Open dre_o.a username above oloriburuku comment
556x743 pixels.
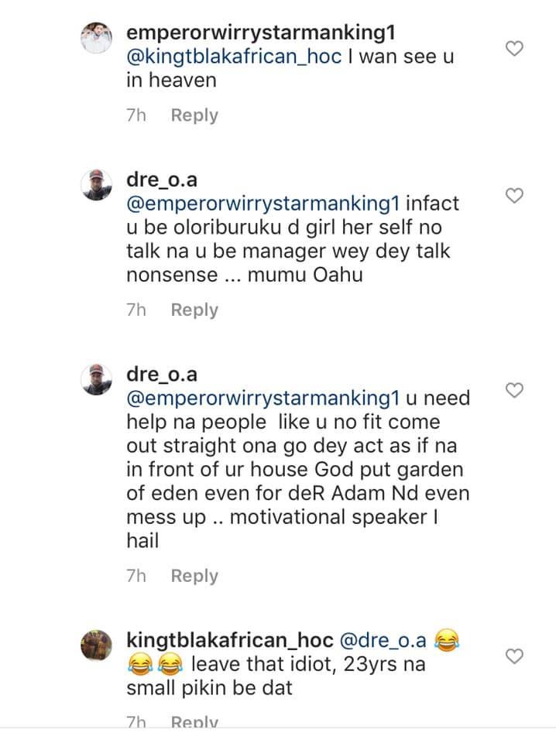pos(161,180)
